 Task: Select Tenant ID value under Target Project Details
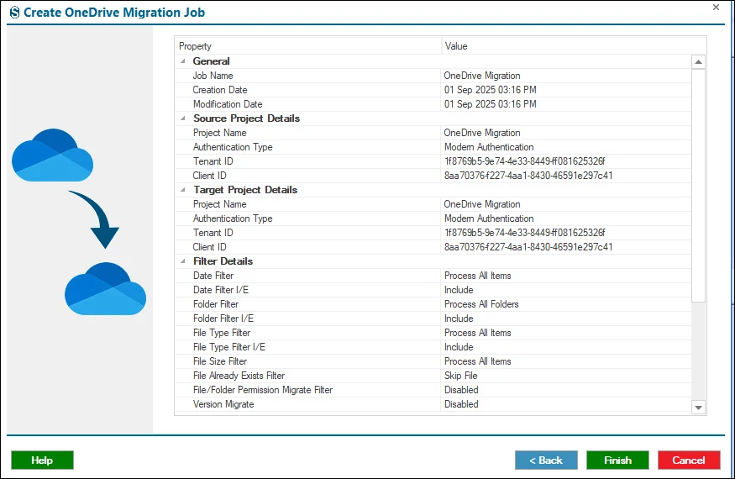tap(524, 233)
